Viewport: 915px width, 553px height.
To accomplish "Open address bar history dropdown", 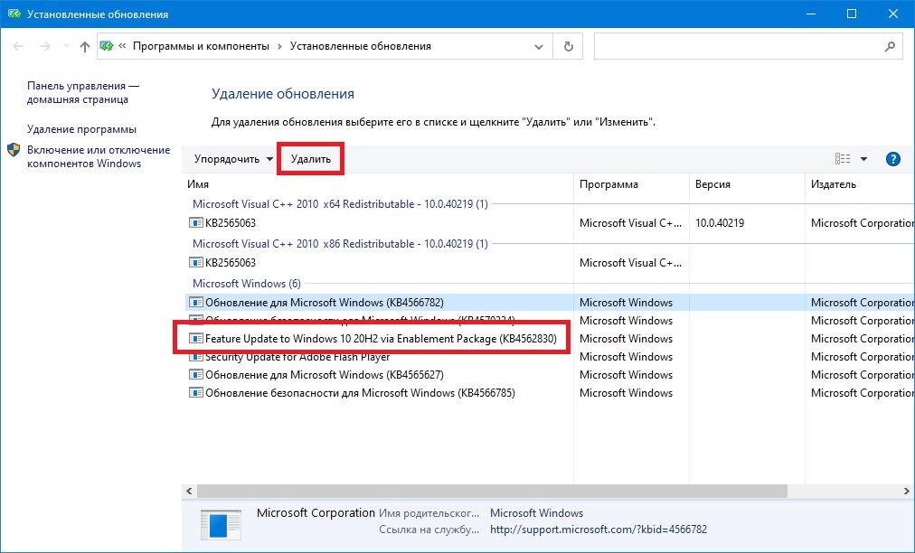I will pyautogui.click(x=539, y=47).
